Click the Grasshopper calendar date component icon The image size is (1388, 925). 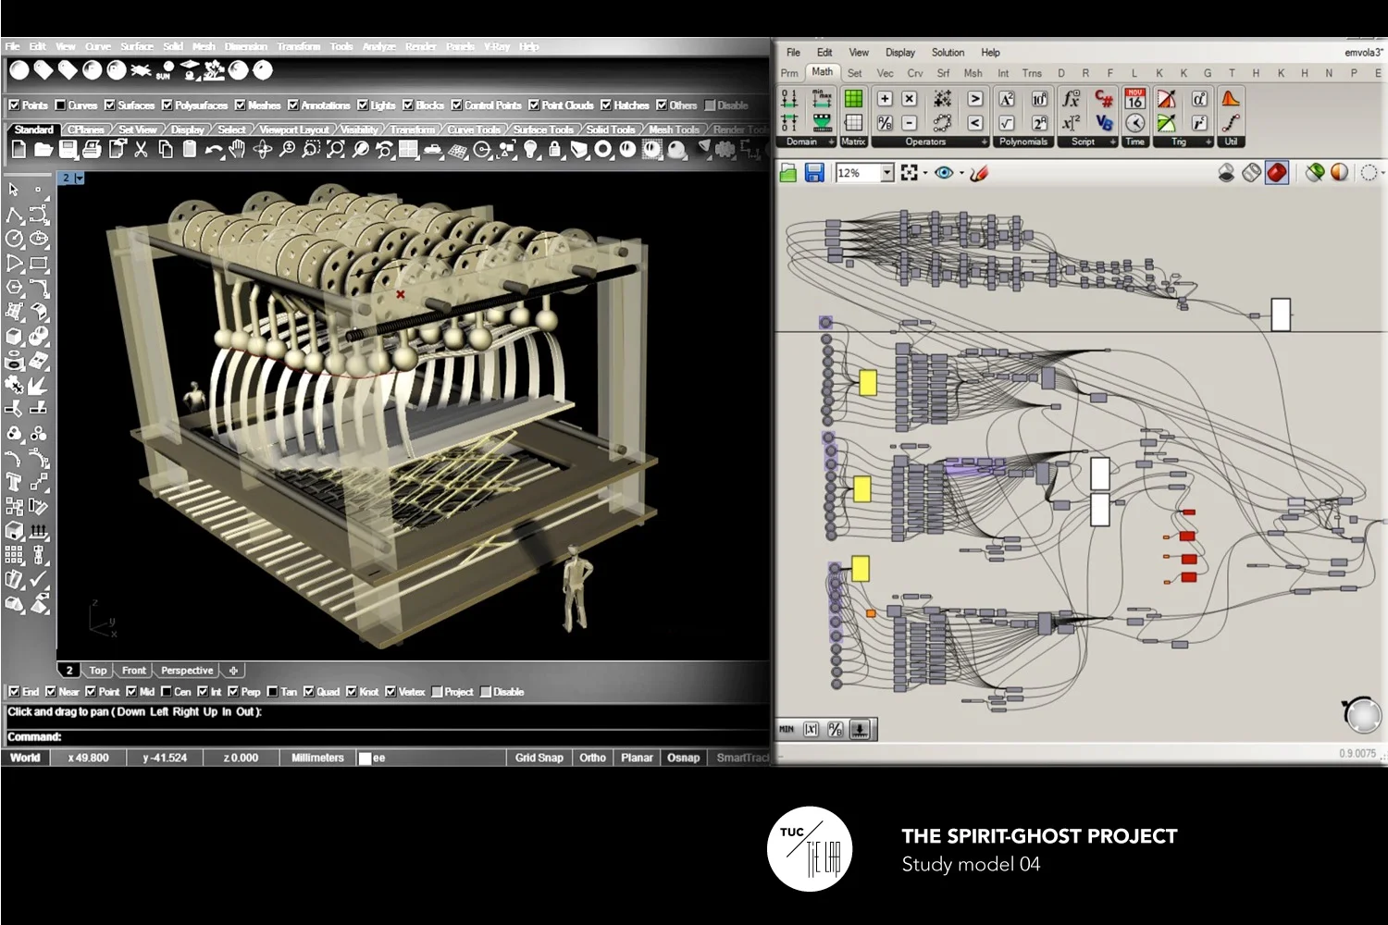tap(1135, 98)
